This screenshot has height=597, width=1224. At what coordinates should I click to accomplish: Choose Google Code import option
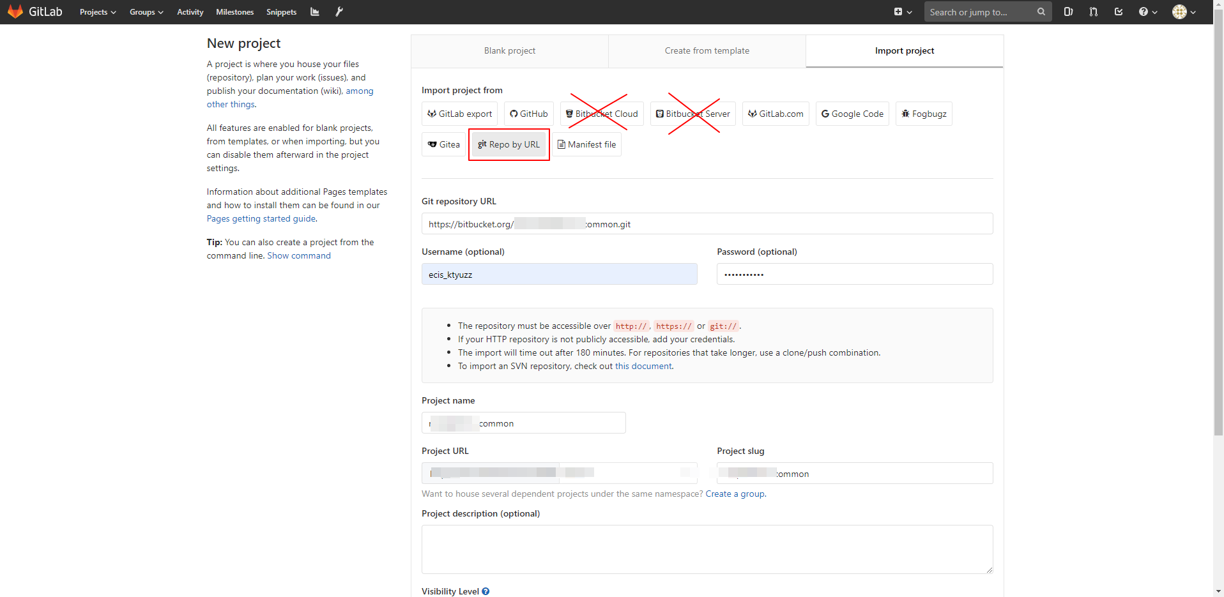click(x=852, y=114)
